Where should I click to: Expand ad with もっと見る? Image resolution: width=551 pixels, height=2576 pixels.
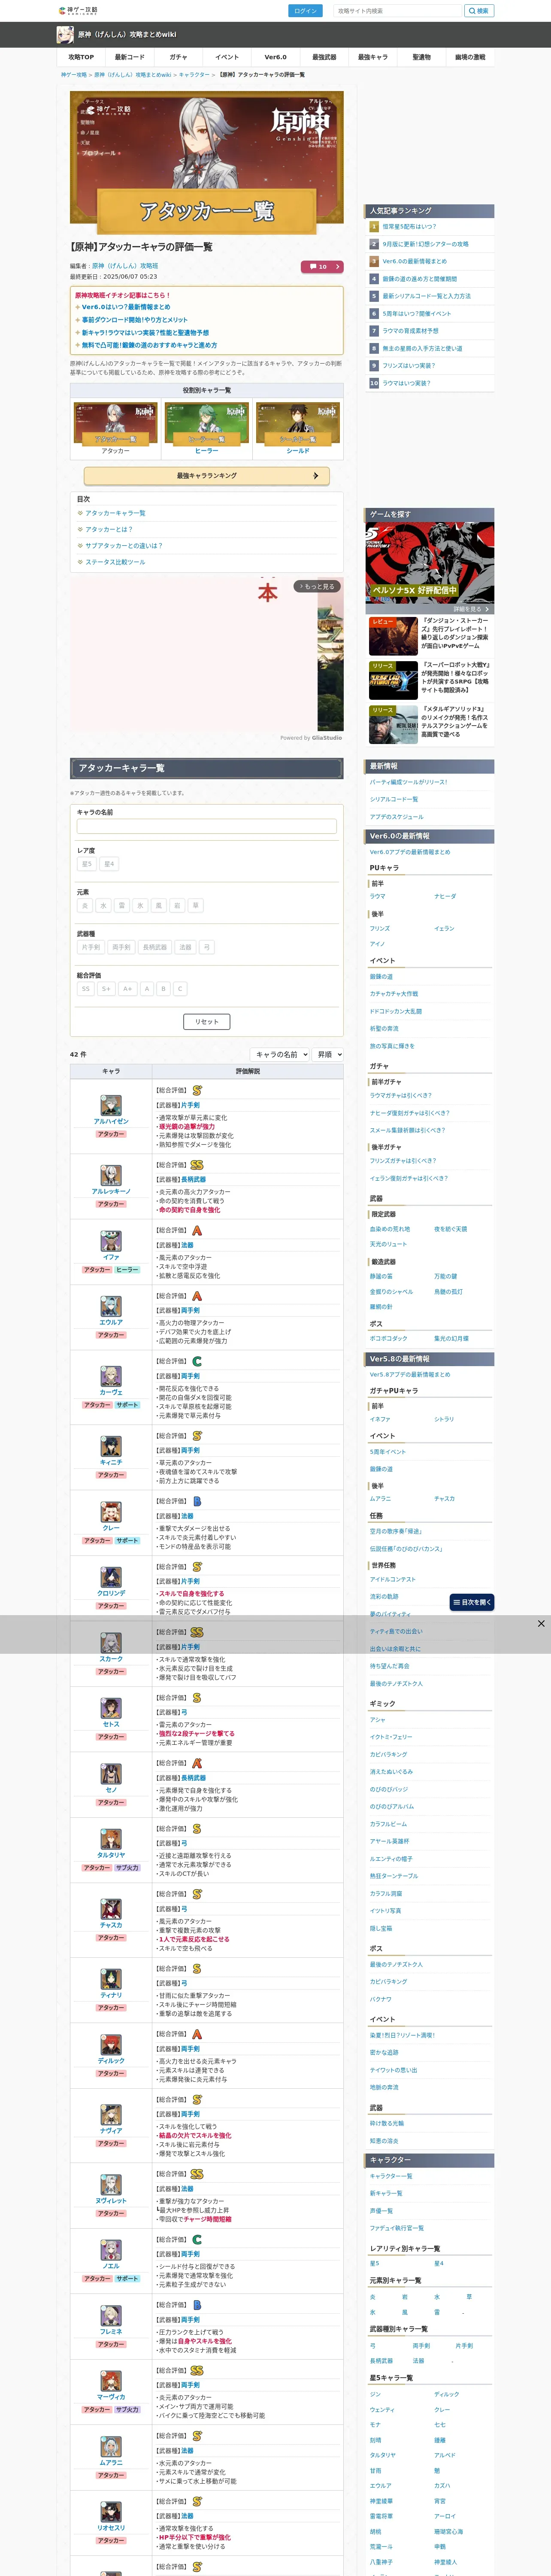[317, 587]
